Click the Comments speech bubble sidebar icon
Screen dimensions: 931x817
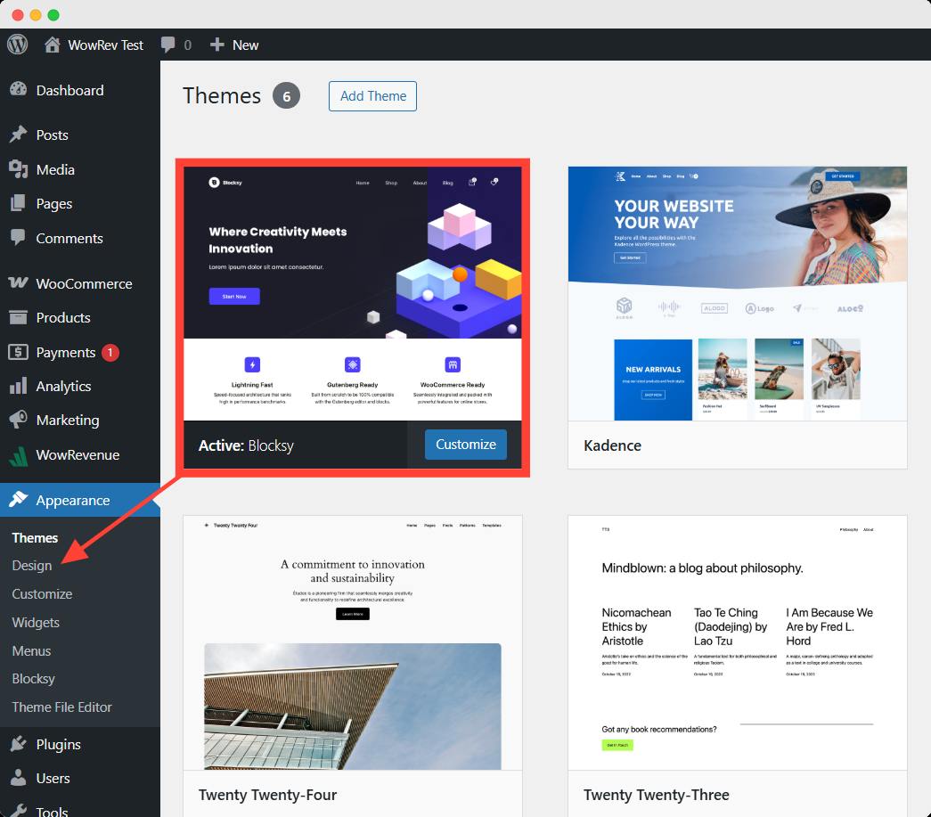[19, 238]
